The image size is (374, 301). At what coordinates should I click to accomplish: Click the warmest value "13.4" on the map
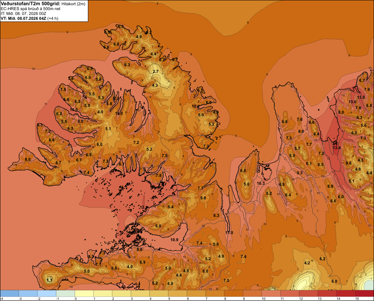(x=337, y=148)
